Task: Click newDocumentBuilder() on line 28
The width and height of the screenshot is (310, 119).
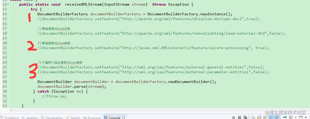Action: [192, 82]
